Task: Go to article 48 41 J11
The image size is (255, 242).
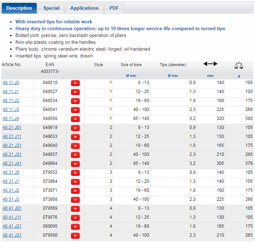Action: pyautogui.click(x=12, y=217)
